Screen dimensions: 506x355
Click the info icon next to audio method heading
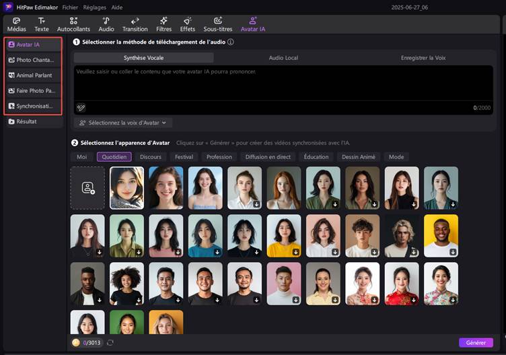pyautogui.click(x=230, y=42)
